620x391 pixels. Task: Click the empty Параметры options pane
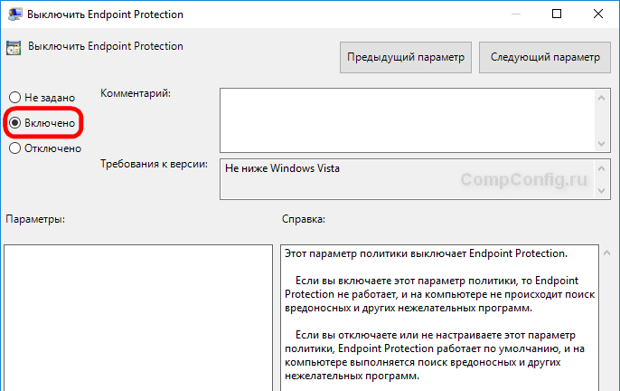137,317
